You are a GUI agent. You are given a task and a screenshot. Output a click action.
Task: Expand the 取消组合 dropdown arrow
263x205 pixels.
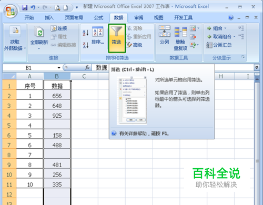click(x=234, y=37)
